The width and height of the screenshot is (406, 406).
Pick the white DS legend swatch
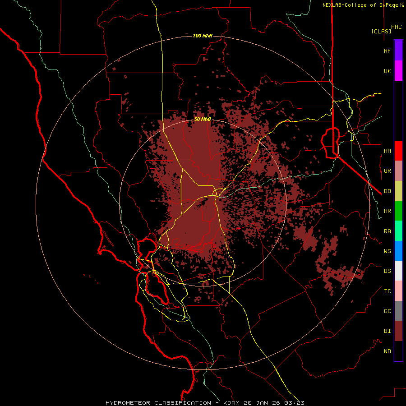click(x=398, y=271)
